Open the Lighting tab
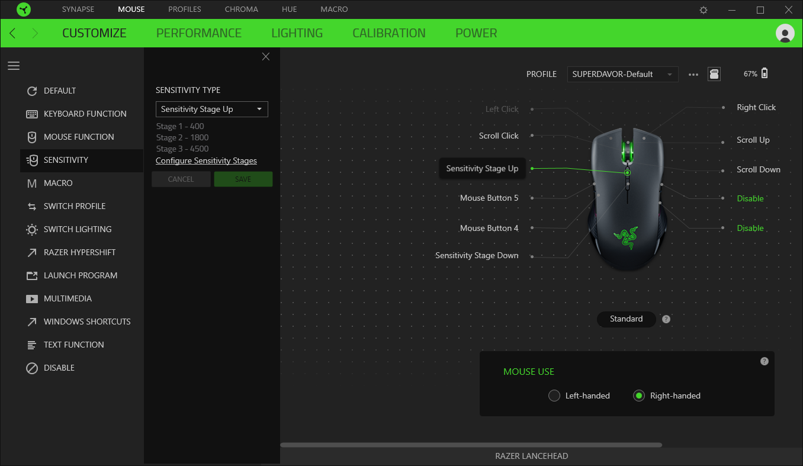 (297, 33)
